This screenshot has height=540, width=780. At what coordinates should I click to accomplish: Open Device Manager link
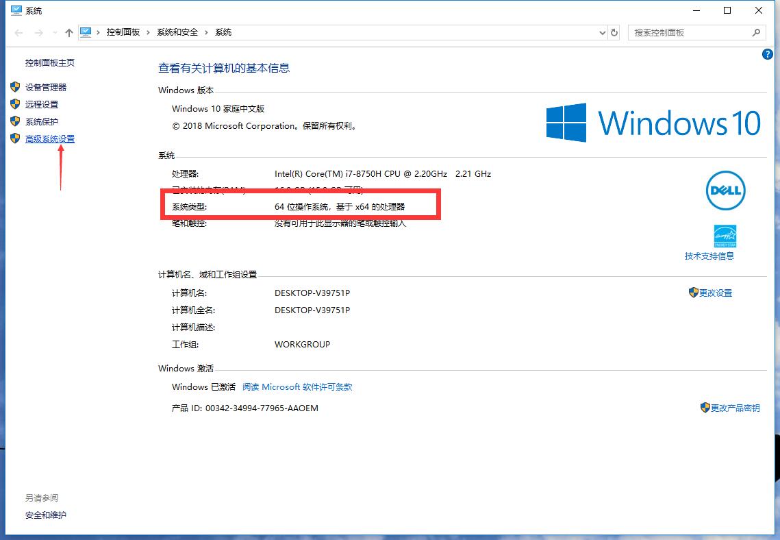click(46, 87)
